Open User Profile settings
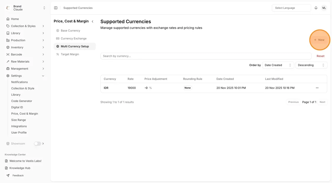Viewport: 332px width, 183px height. click(19, 132)
